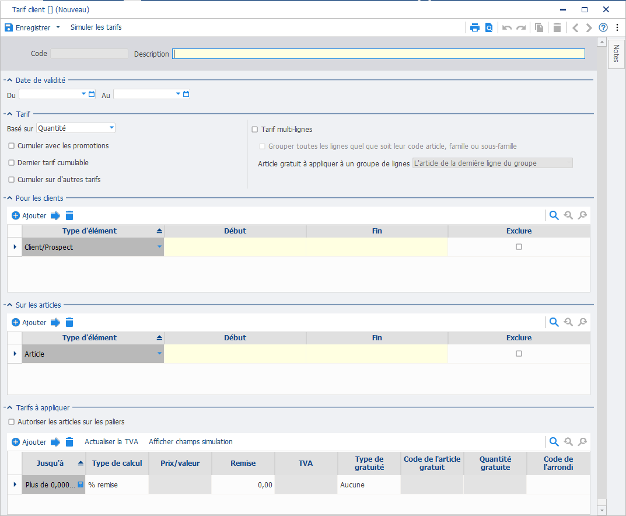Screen dimensions: 626x516
Task: Open the print preview magnifier icon
Action: pos(489,27)
